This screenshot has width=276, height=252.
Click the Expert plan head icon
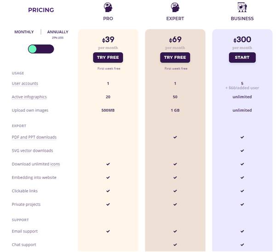pyautogui.click(x=175, y=8)
